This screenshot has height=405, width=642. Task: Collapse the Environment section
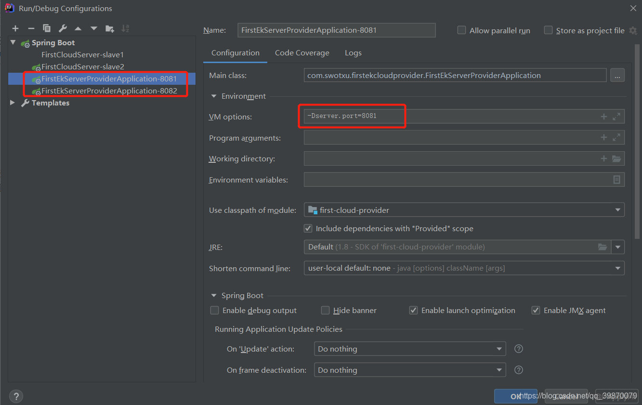pyautogui.click(x=214, y=96)
